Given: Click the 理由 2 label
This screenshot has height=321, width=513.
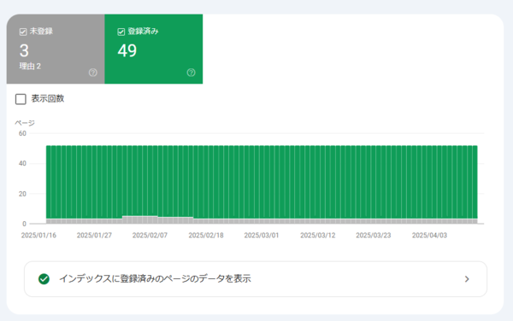Looking at the screenshot, I should [30, 67].
